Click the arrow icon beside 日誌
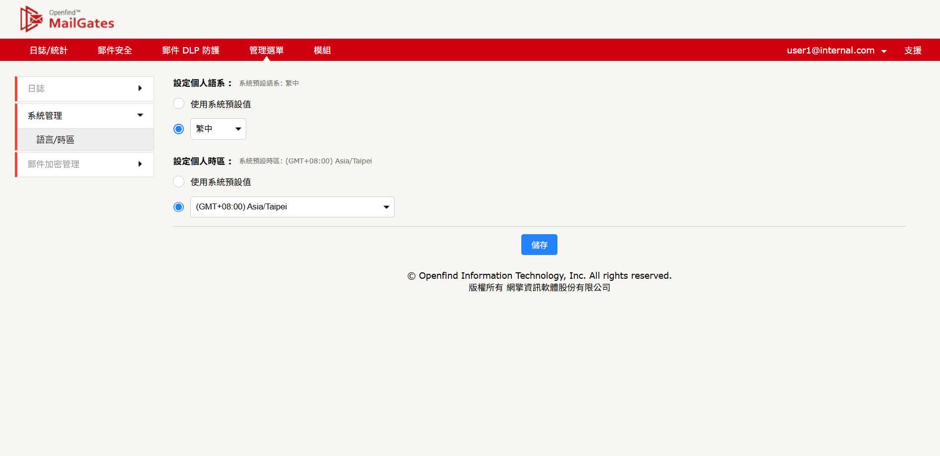This screenshot has width=940, height=456. (140, 88)
